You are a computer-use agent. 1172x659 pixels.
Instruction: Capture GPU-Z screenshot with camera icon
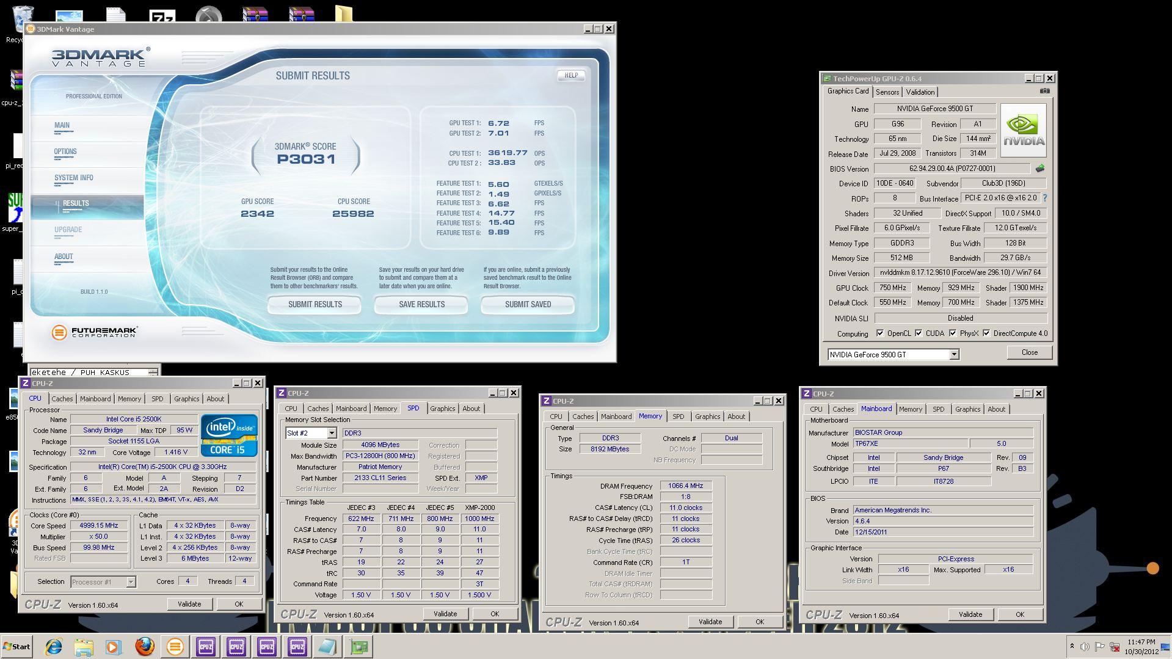(1044, 91)
